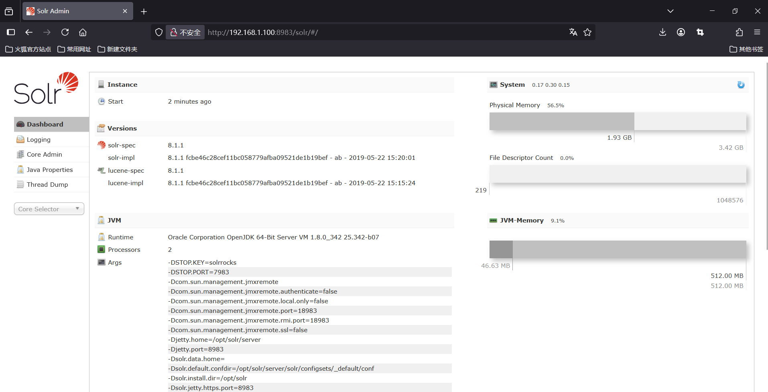Click the page vertical scrollbar
768x392 pixels.
coord(766,157)
